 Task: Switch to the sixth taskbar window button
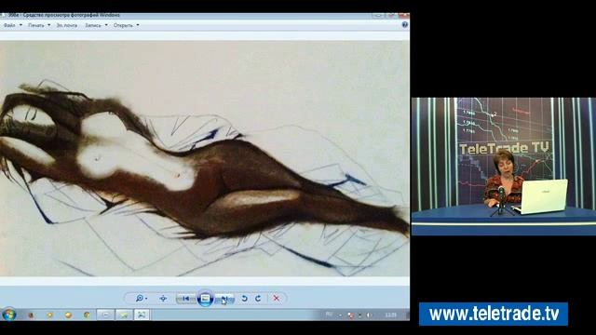pyautogui.click(x=124, y=315)
